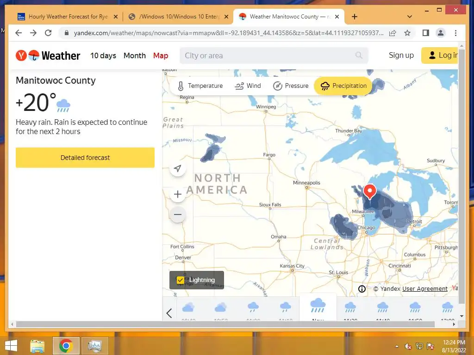Click the vertical page scrollbar
The height and width of the screenshot is (355, 474).
coord(462,177)
